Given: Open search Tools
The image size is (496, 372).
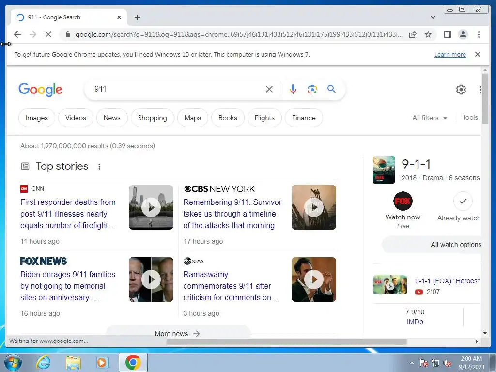Looking at the screenshot, I should point(470,117).
